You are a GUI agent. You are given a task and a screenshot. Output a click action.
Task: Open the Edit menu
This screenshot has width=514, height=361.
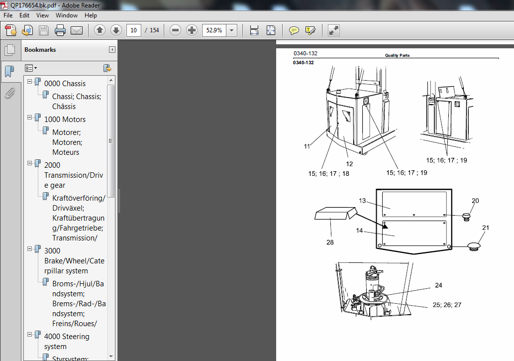(x=24, y=15)
